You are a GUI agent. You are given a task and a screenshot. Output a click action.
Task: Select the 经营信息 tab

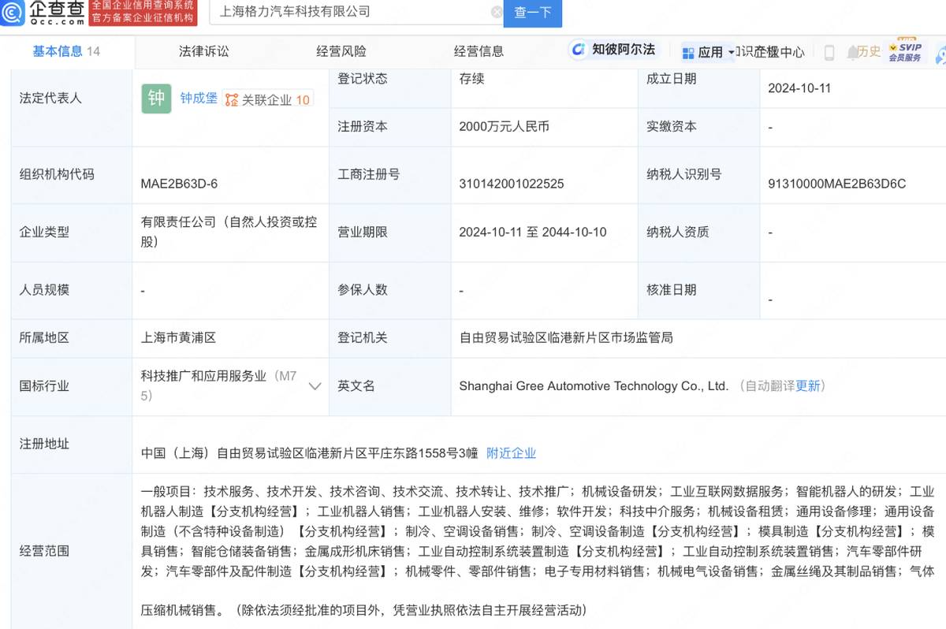click(x=479, y=51)
